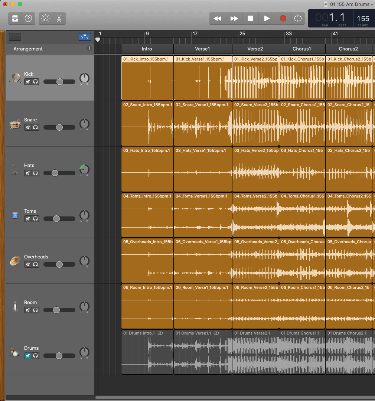Start playback with the Play button
Screen dimensions: 375x401
[267, 19]
